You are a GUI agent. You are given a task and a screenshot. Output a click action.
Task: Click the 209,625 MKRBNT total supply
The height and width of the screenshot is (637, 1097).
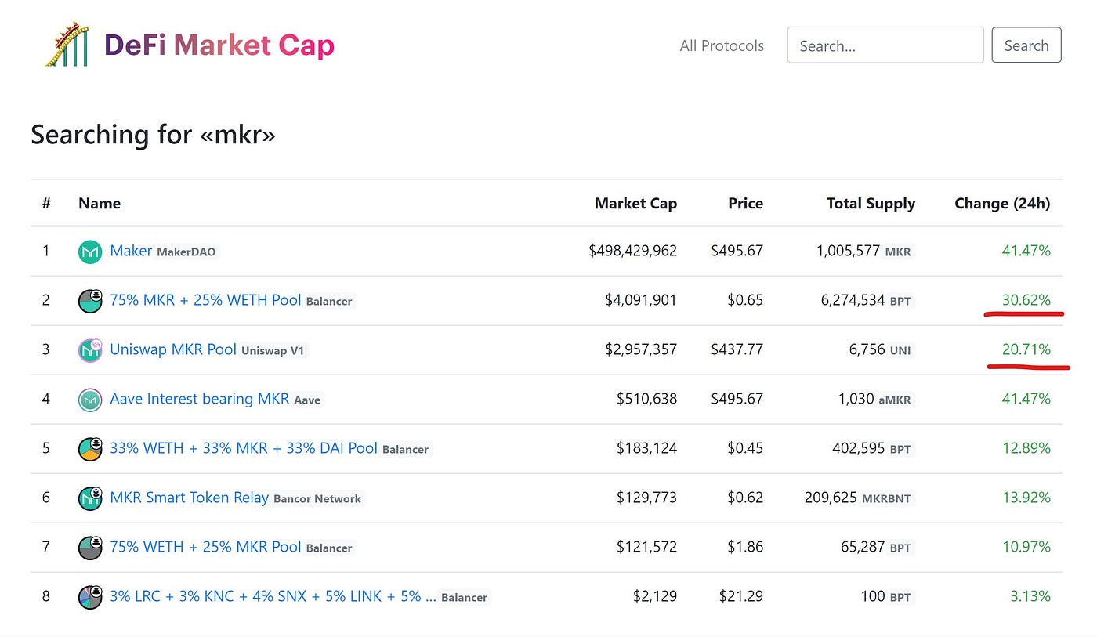(x=860, y=498)
